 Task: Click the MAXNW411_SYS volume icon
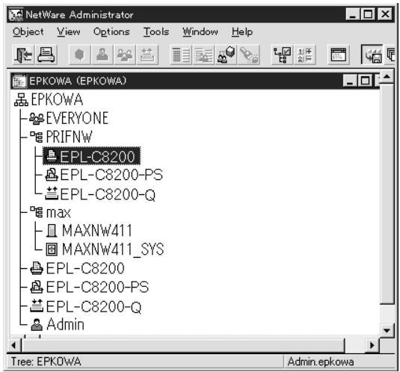coord(52,249)
